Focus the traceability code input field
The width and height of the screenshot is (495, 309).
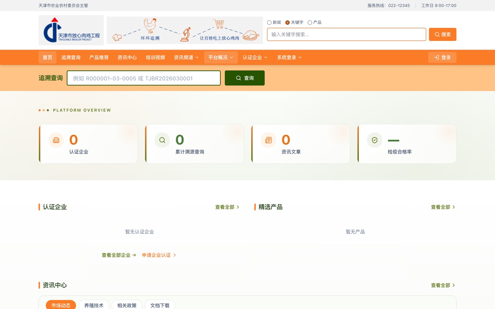[x=144, y=78]
